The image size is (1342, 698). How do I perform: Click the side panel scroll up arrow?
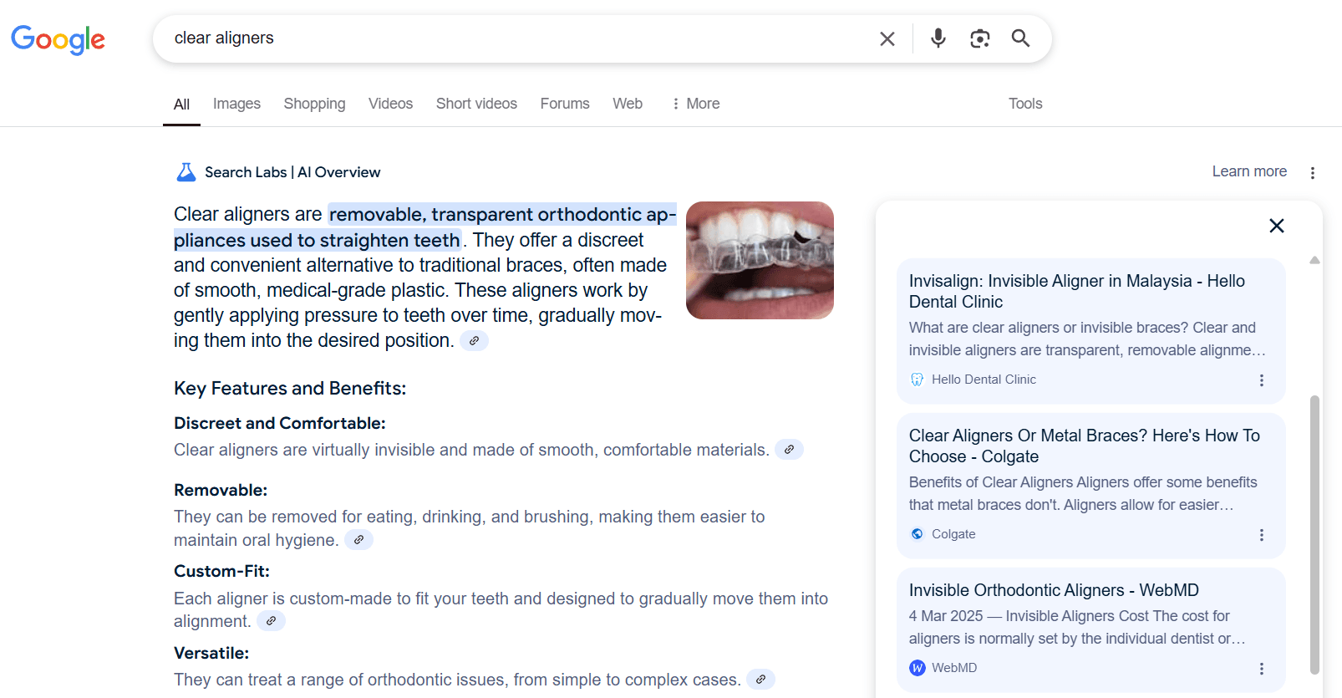click(1314, 260)
